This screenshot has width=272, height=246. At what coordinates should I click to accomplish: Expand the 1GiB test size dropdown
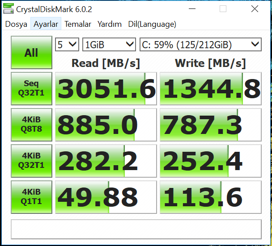point(109,45)
